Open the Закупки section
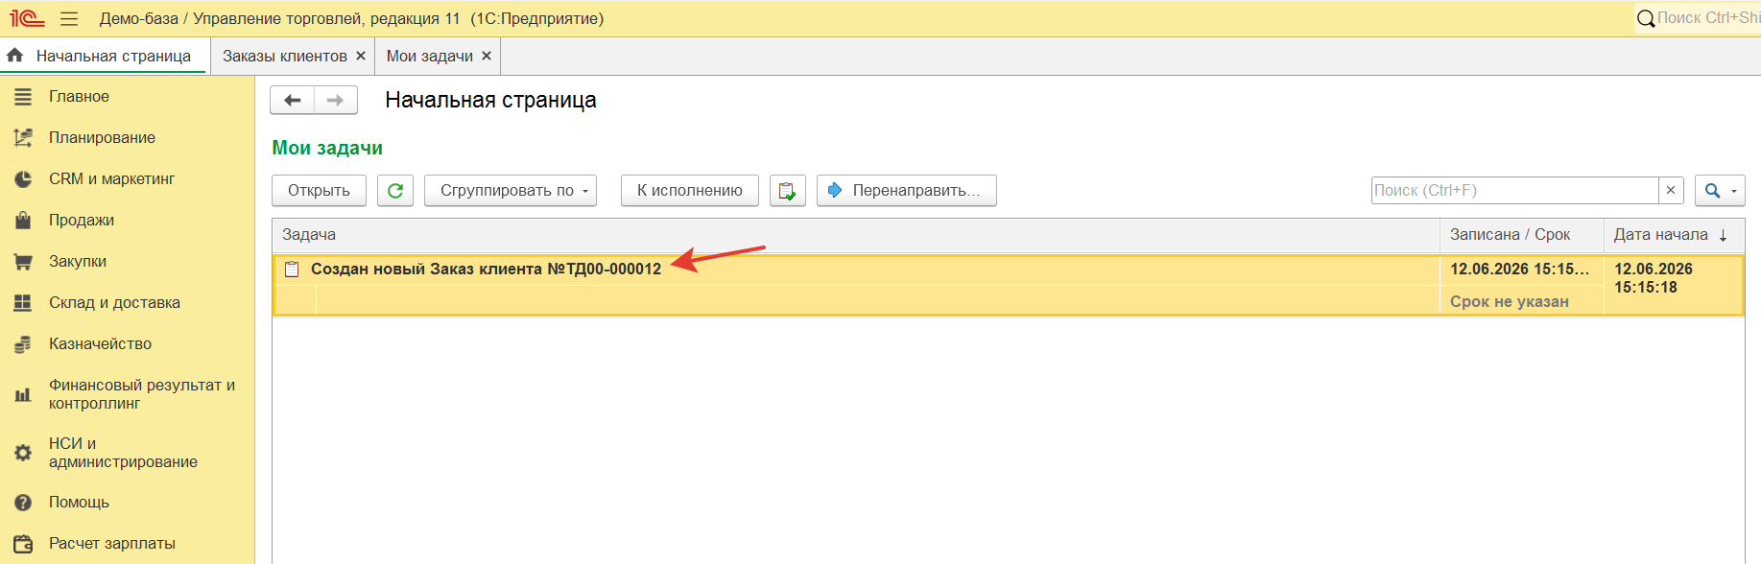 point(127,262)
